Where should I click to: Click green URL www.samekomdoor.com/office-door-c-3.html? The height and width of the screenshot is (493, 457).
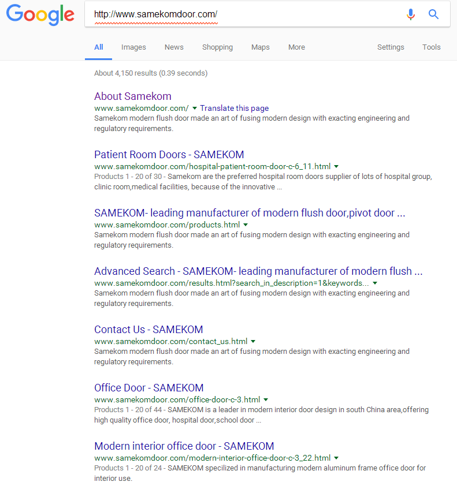click(x=177, y=399)
